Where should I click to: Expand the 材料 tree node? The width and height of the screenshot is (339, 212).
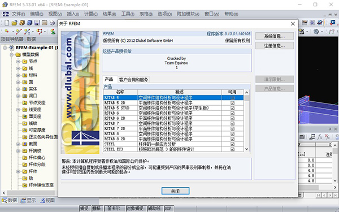(x=18, y=75)
